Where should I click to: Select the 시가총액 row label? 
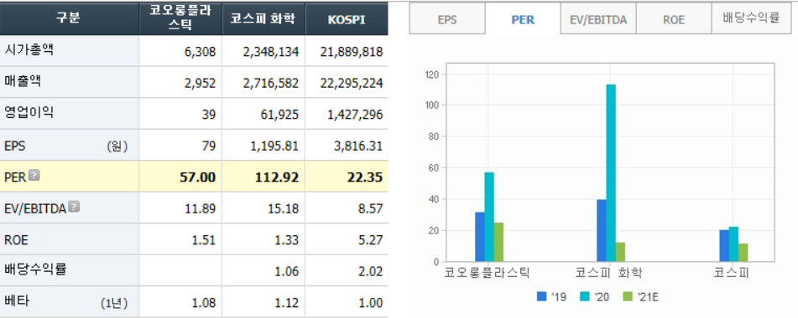click(29, 50)
